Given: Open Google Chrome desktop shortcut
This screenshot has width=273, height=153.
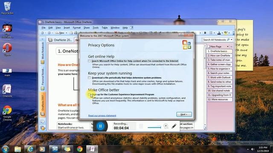Looking at the screenshot, I should click(7, 113).
